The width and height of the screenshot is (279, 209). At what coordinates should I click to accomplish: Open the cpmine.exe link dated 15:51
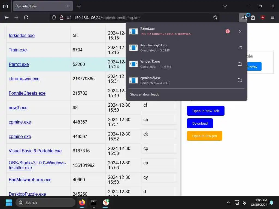tap(20, 122)
